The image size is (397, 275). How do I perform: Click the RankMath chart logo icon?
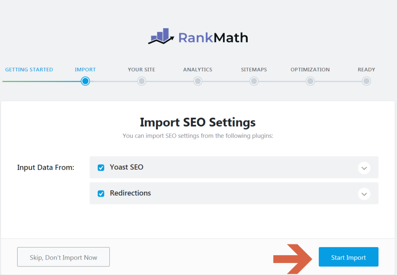(161, 36)
